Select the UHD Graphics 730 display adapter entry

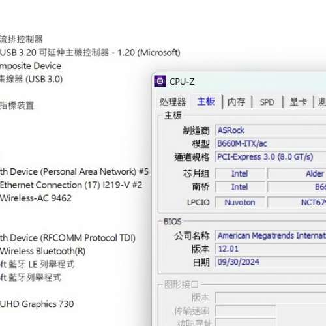click(x=37, y=304)
